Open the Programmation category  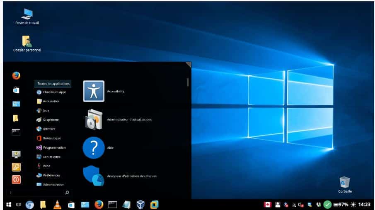tap(51, 147)
